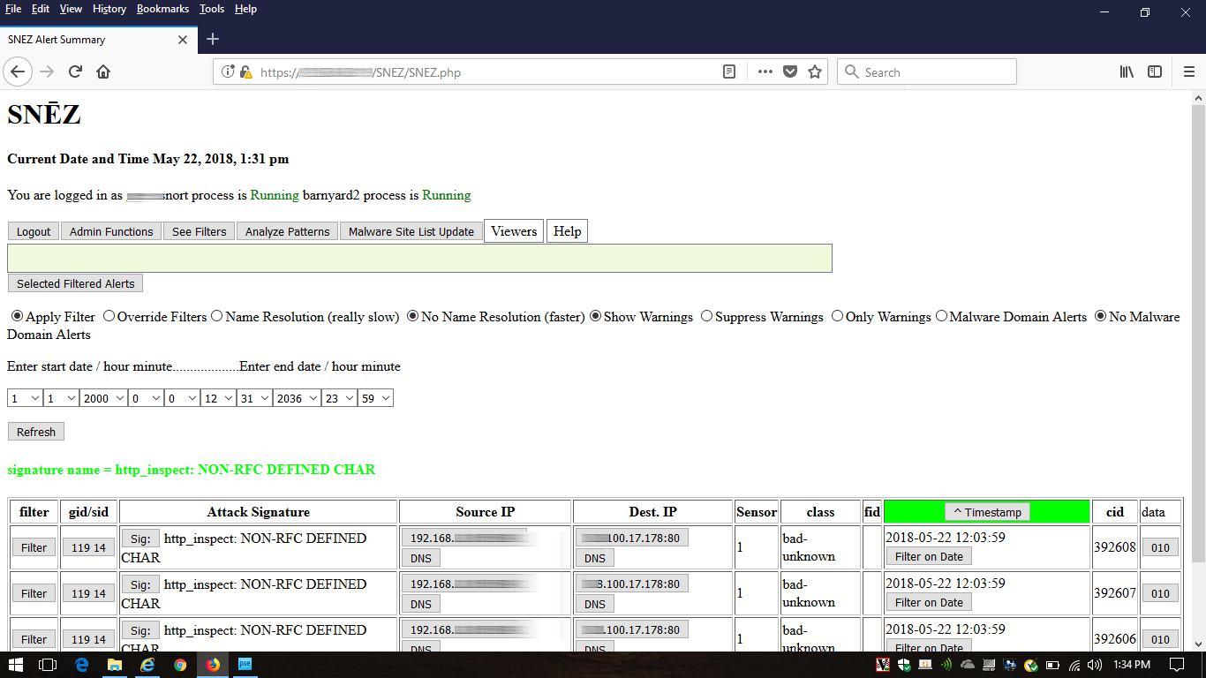Open the page actions menu

(x=765, y=72)
